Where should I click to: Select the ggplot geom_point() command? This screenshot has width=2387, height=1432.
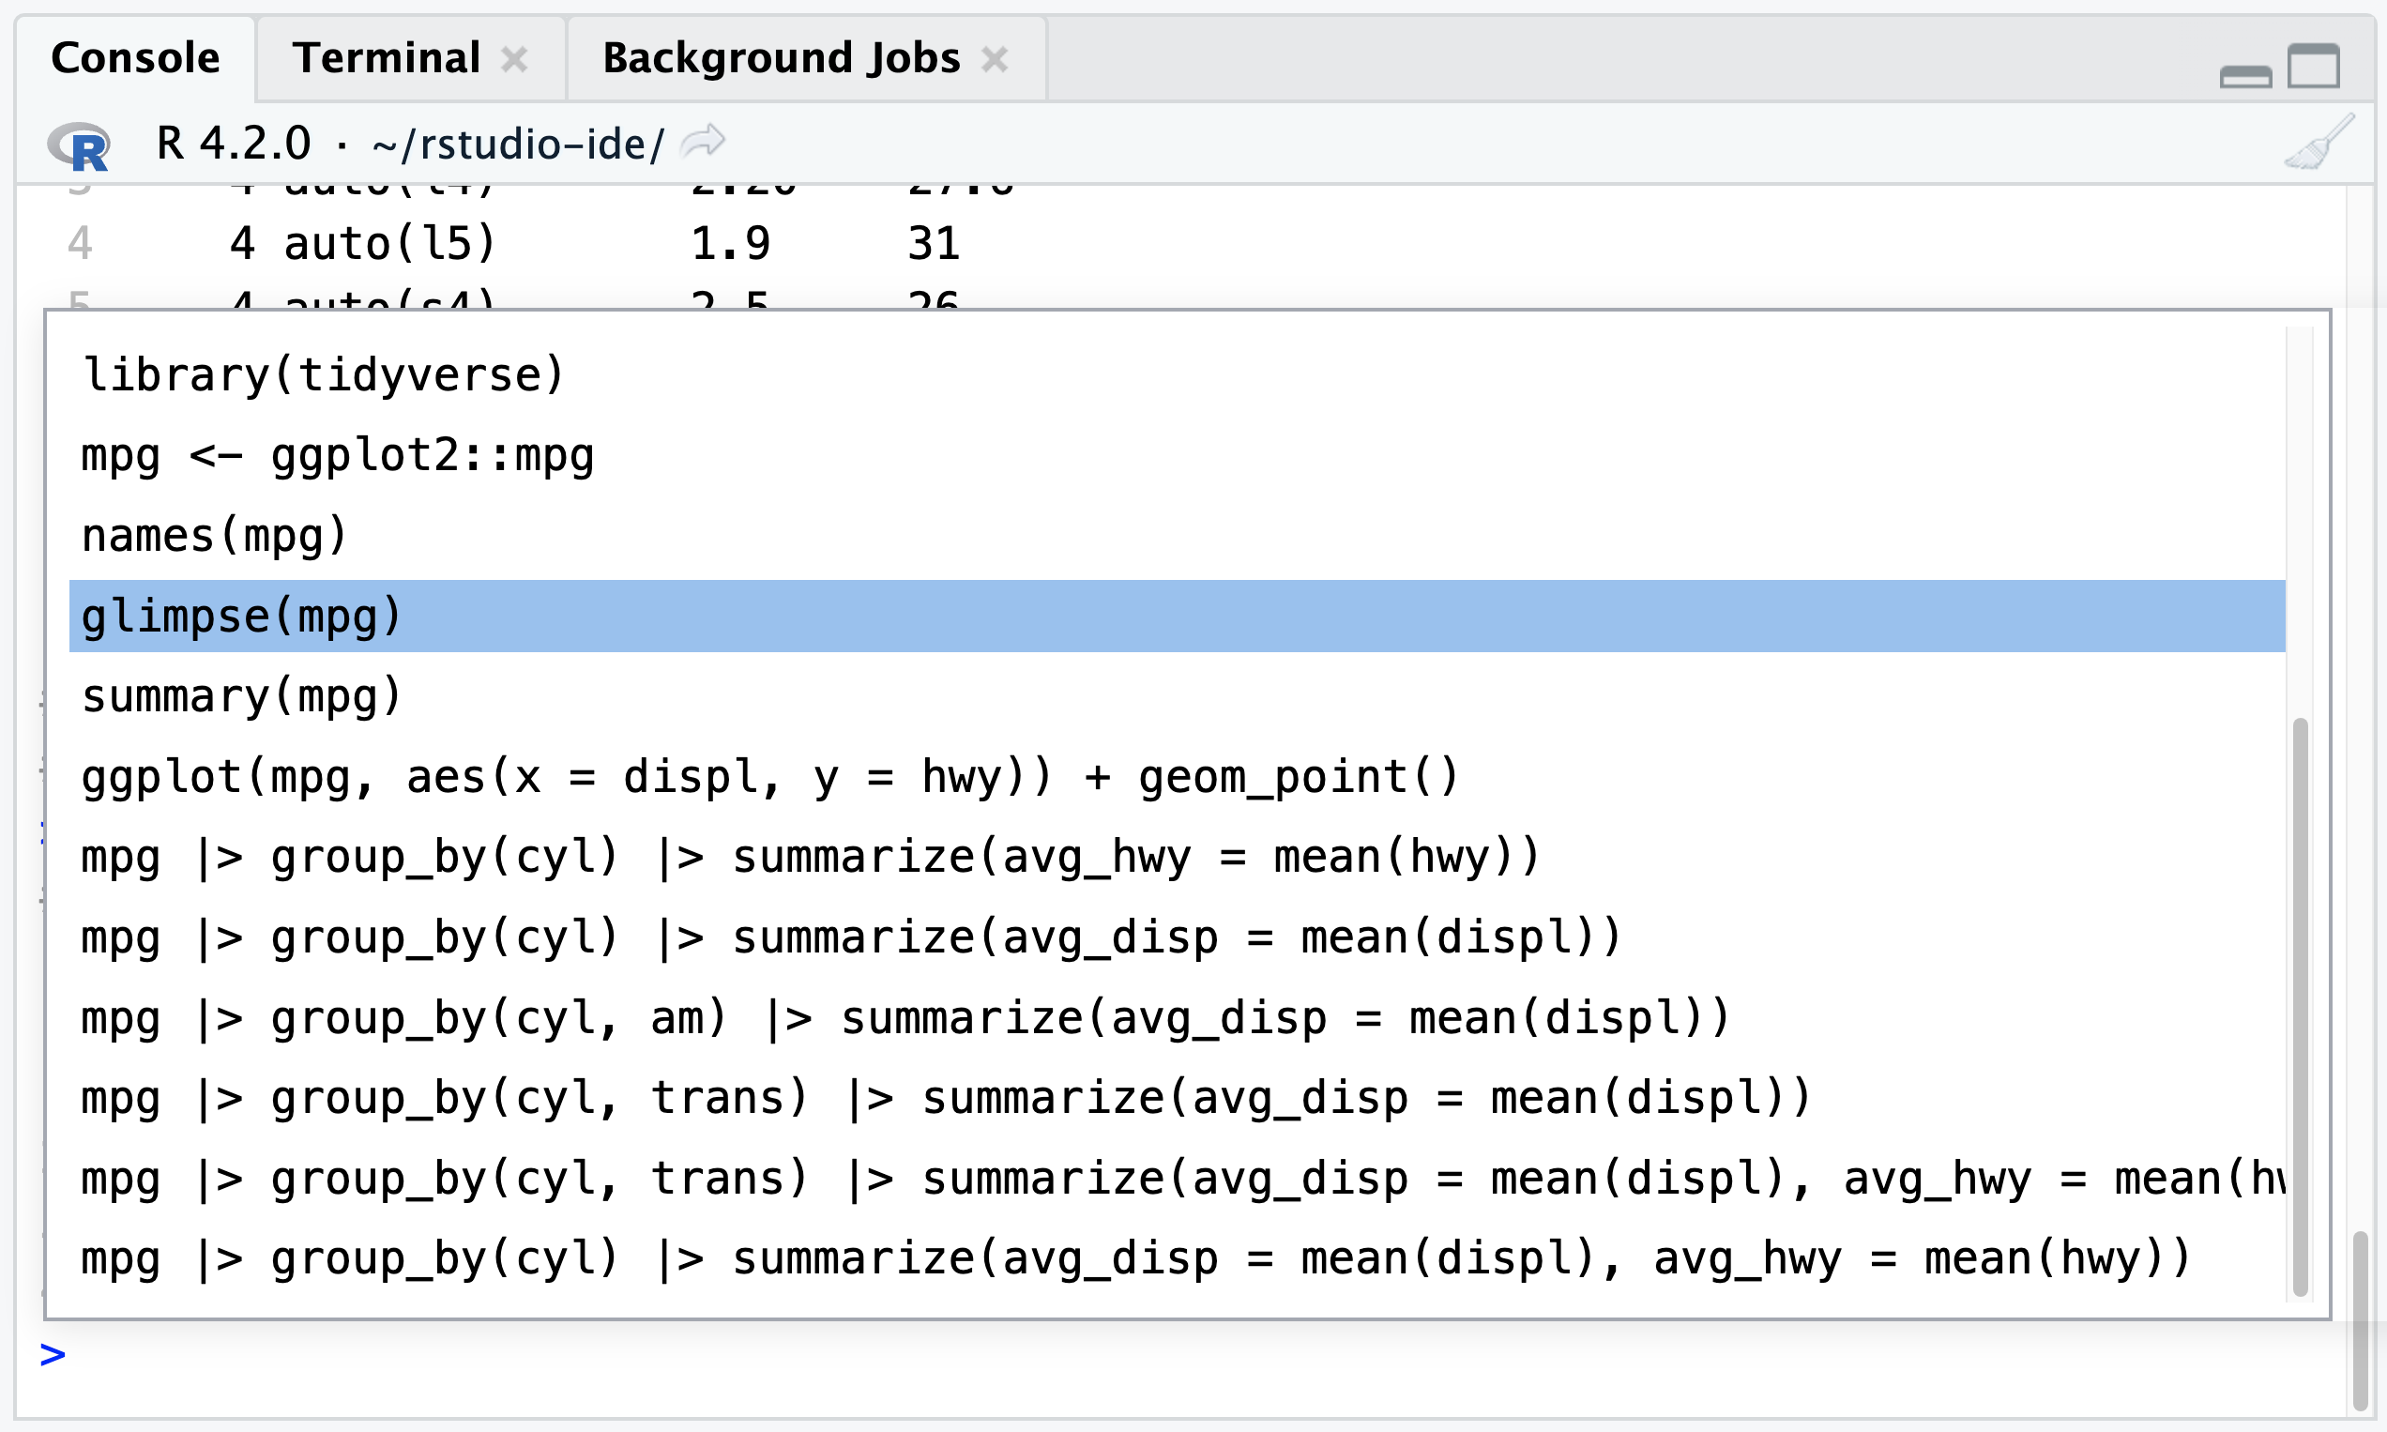coord(1178,777)
